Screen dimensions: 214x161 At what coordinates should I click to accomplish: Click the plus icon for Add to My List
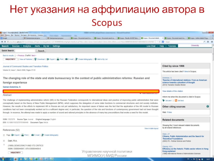point(95,59)
